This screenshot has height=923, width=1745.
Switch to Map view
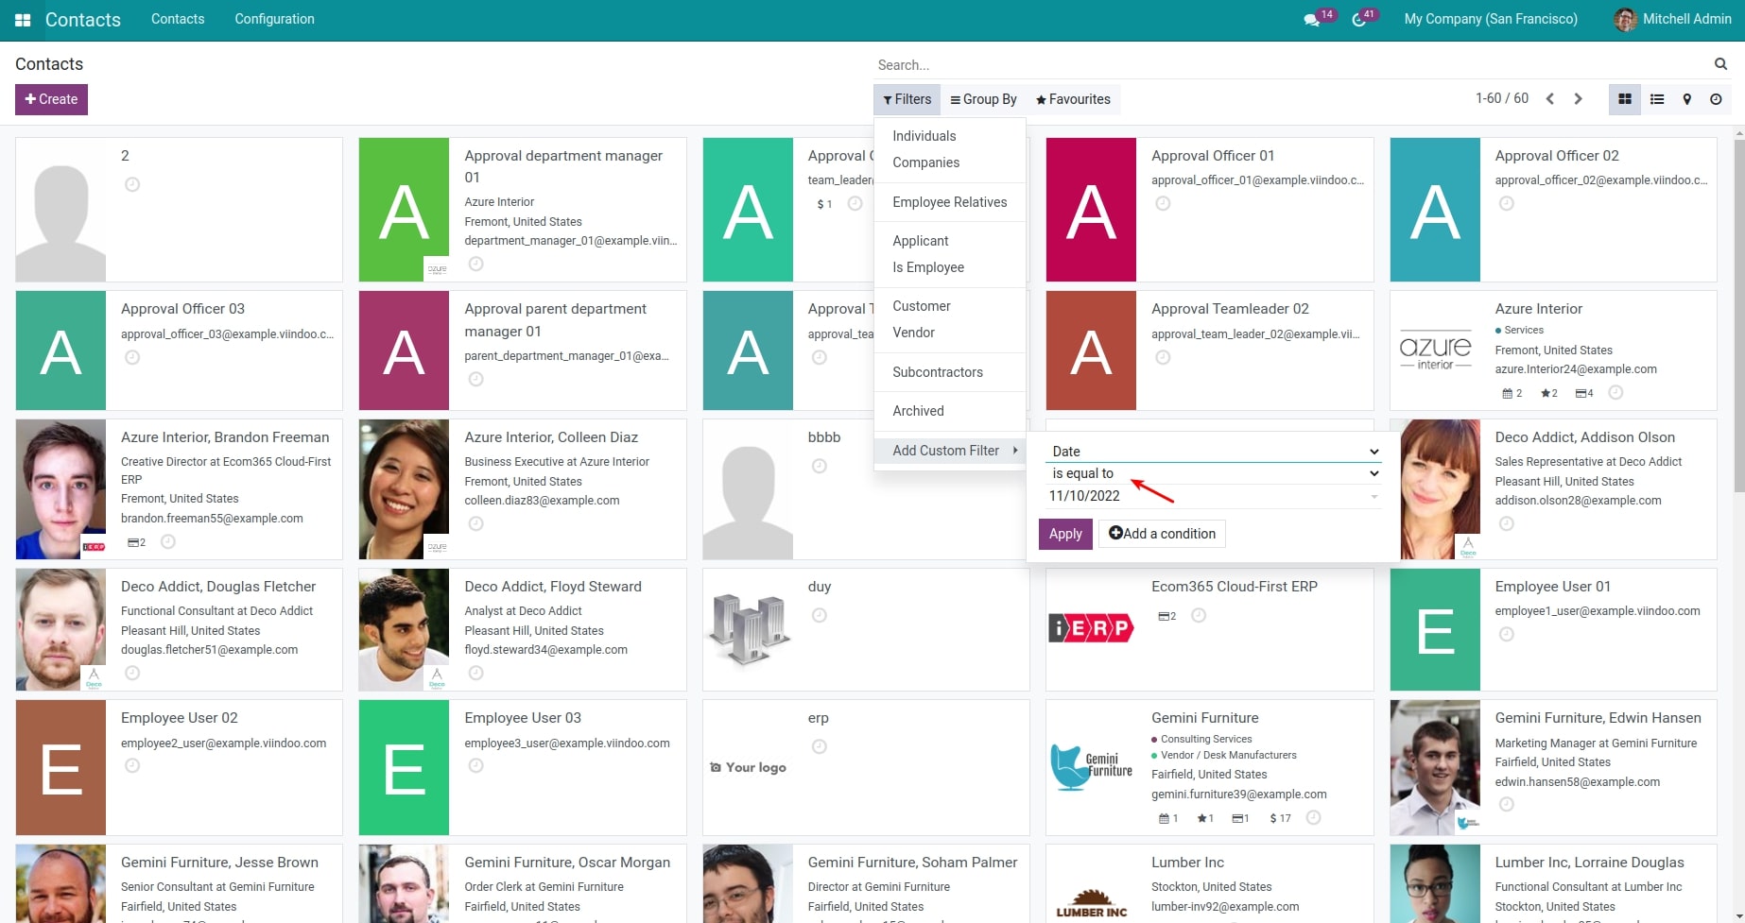pos(1686,99)
